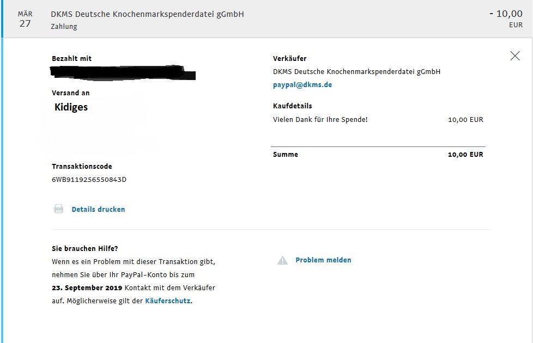Close the transaction details panel

click(x=515, y=56)
